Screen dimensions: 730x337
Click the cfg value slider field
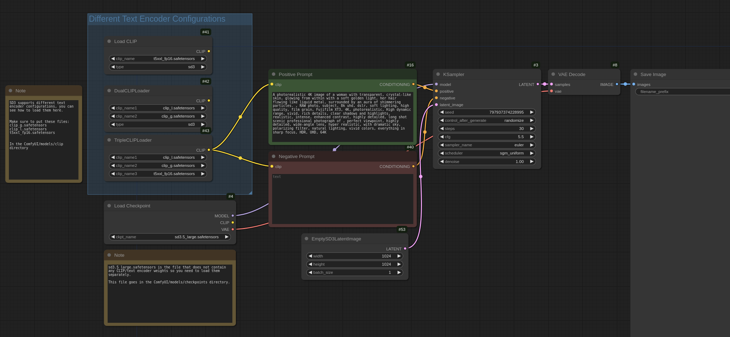[487, 137]
